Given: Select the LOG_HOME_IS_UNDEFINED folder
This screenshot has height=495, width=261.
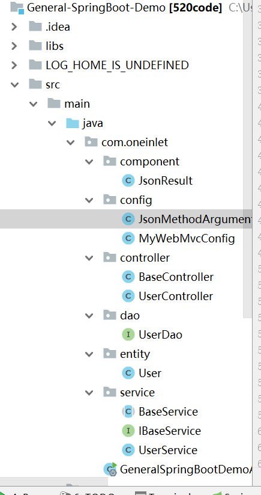Looking at the screenshot, I should point(117,66).
